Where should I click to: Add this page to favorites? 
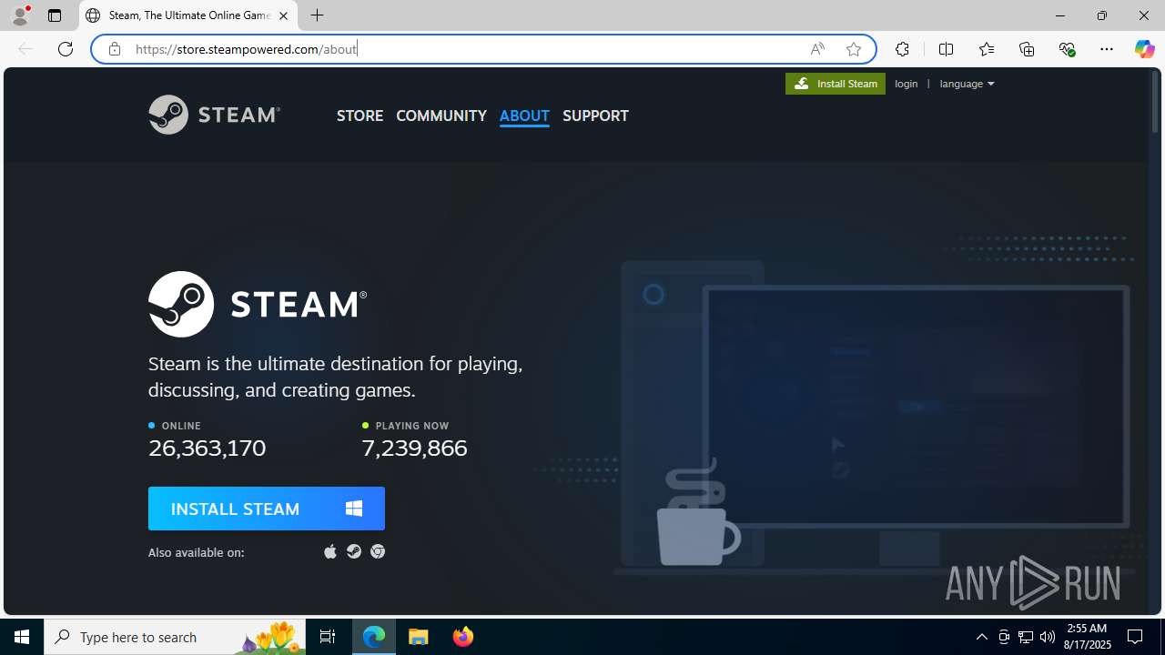(854, 49)
